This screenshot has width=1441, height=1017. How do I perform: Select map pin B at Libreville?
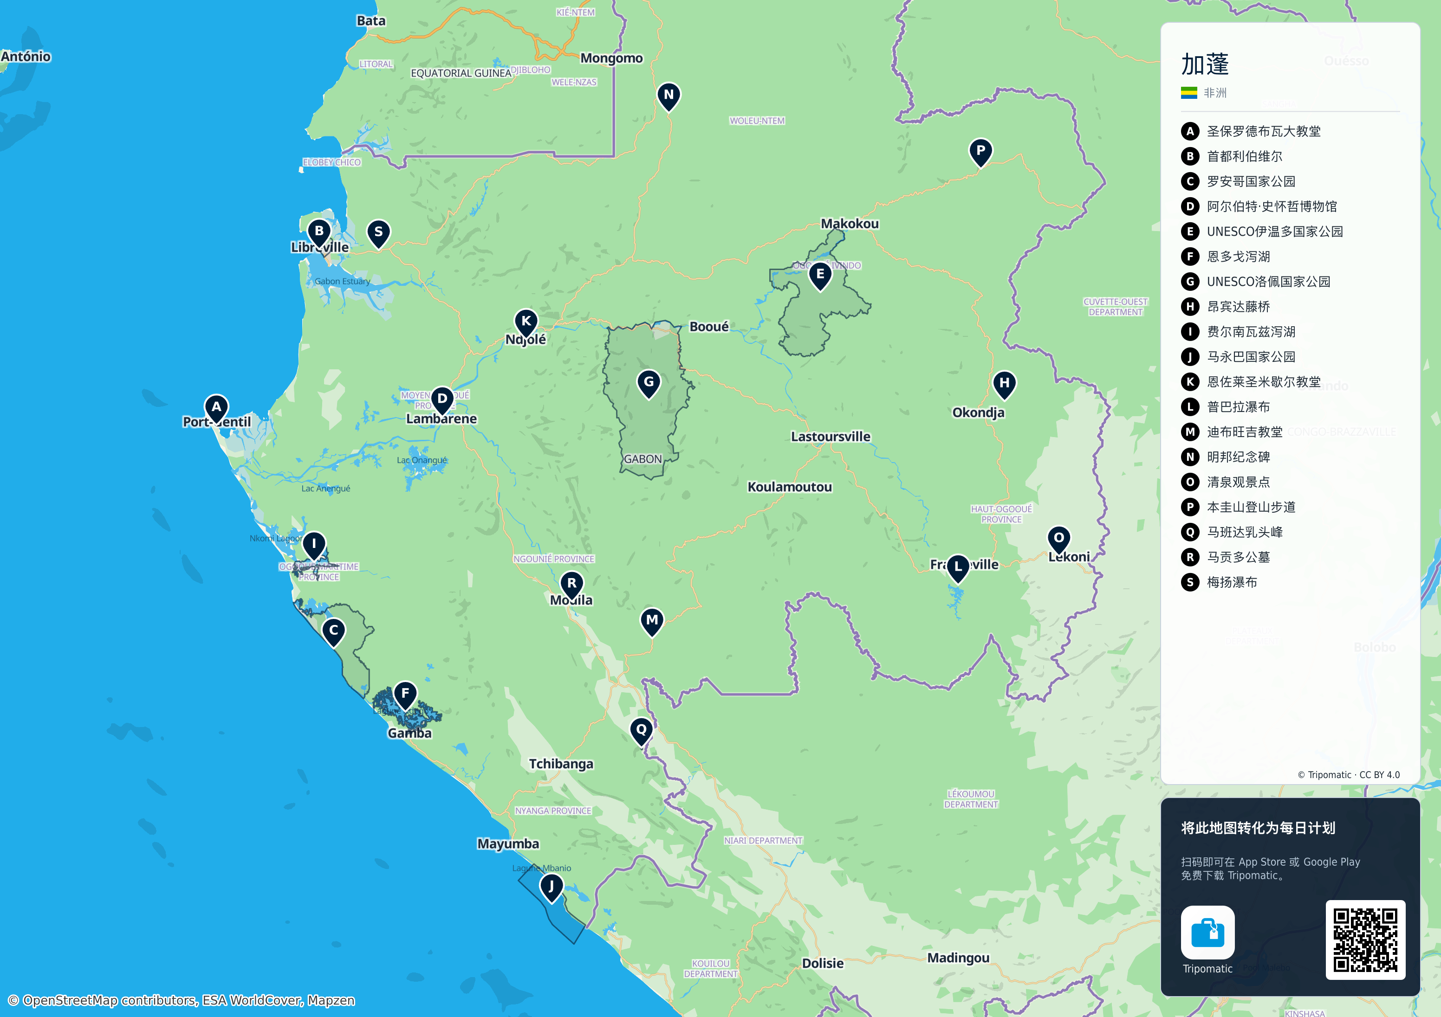click(319, 233)
